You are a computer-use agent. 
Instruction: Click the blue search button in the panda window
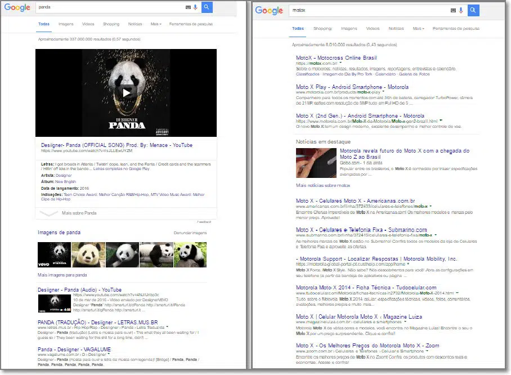(x=207, y=7)
